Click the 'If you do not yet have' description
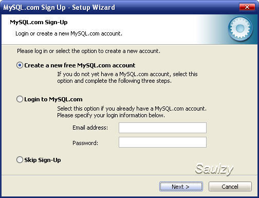This screenshot has height=198, width=259. 127,78
